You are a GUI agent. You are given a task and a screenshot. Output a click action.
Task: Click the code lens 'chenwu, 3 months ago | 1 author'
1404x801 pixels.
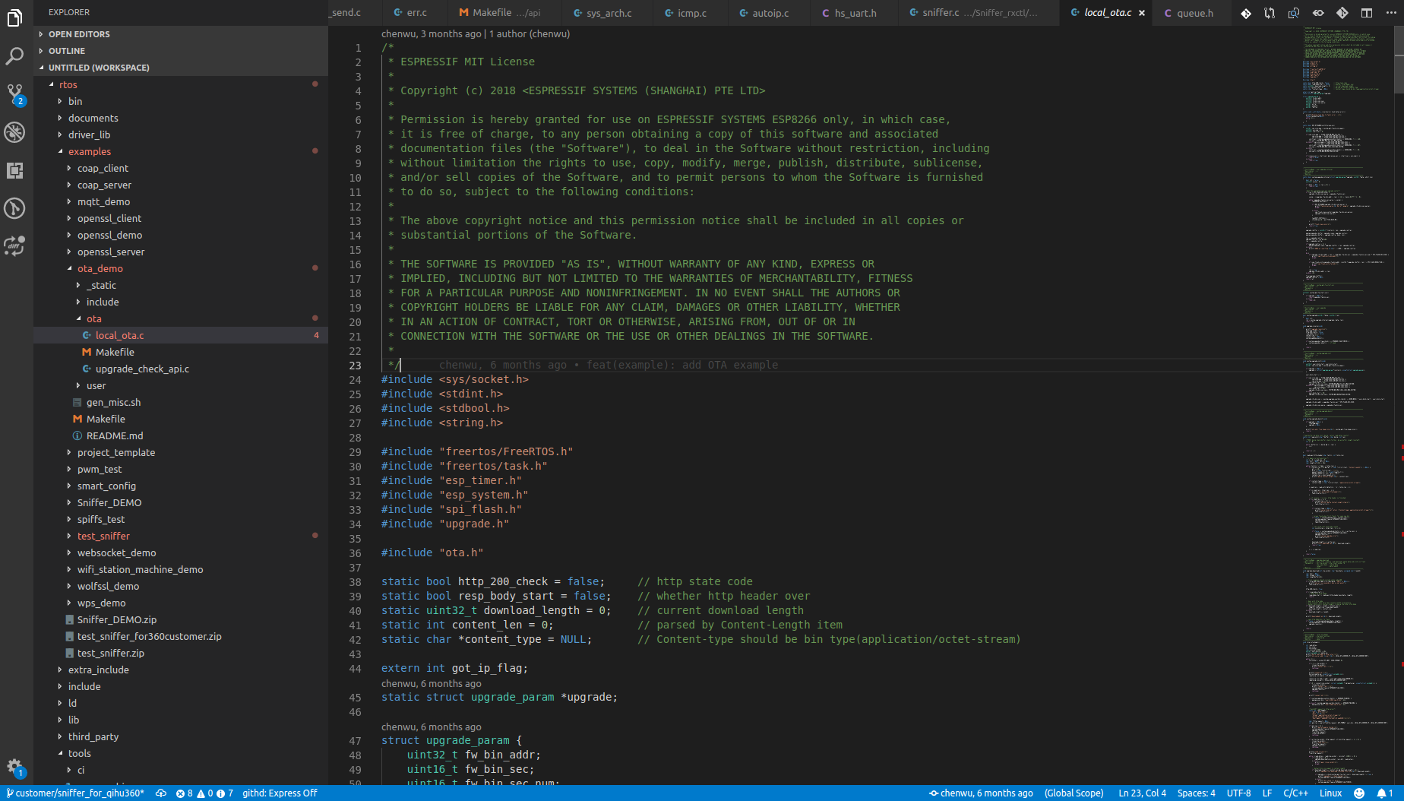476,33
